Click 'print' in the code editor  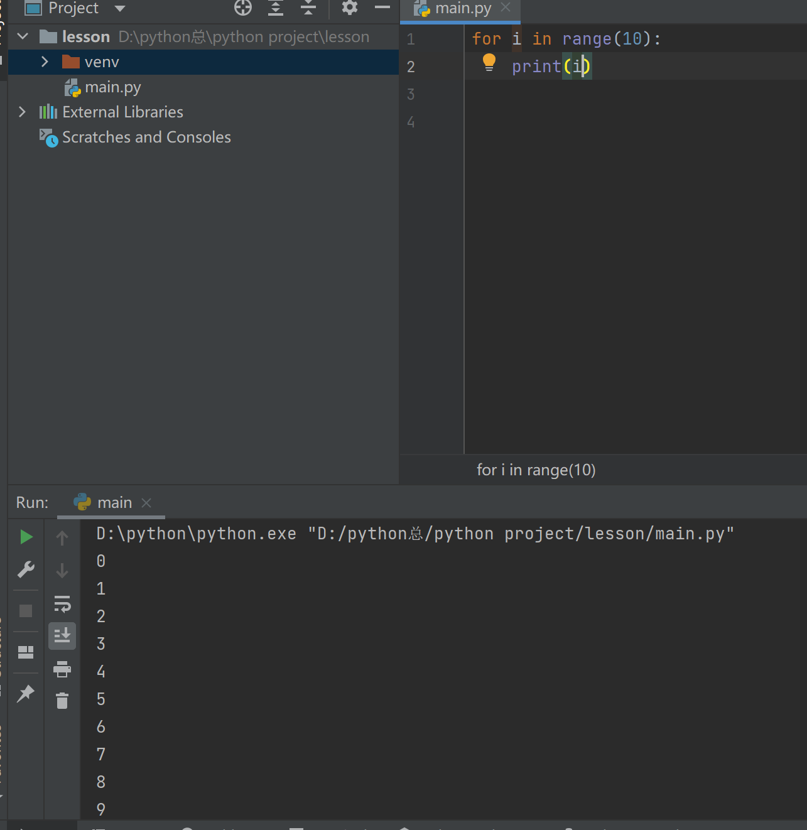pyautogui.click(x=536, y=67)
